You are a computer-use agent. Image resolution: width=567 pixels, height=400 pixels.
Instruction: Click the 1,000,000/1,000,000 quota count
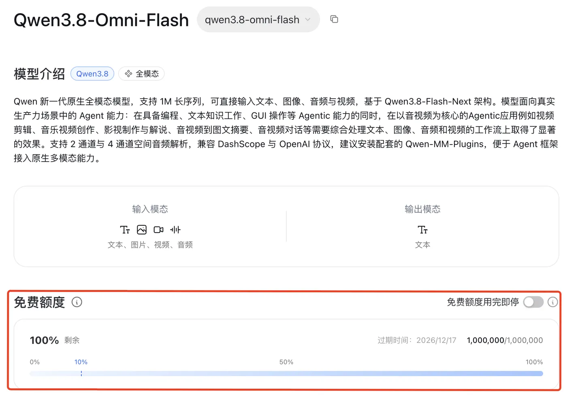click(505, 340)
